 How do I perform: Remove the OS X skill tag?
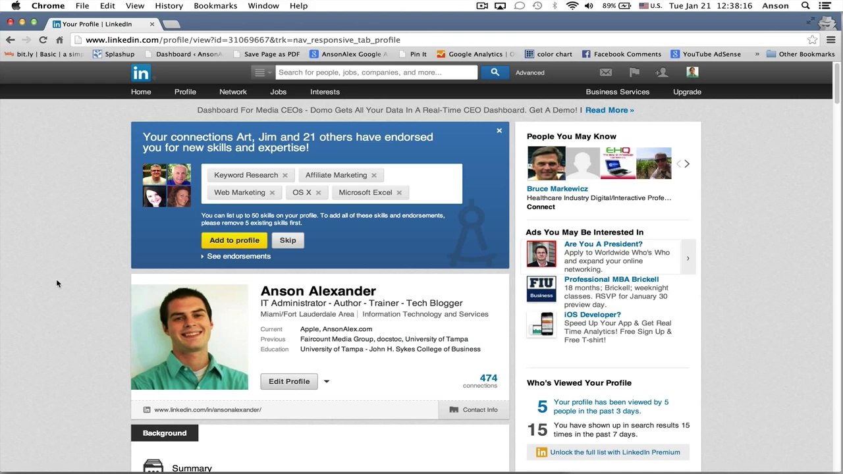[318, 192]
